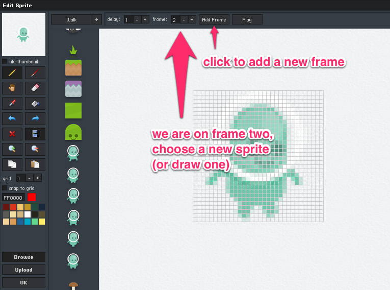This screenshot has height=290, width=390.
Task: Decrease delay with the minus button
Action: coord(137,20)
